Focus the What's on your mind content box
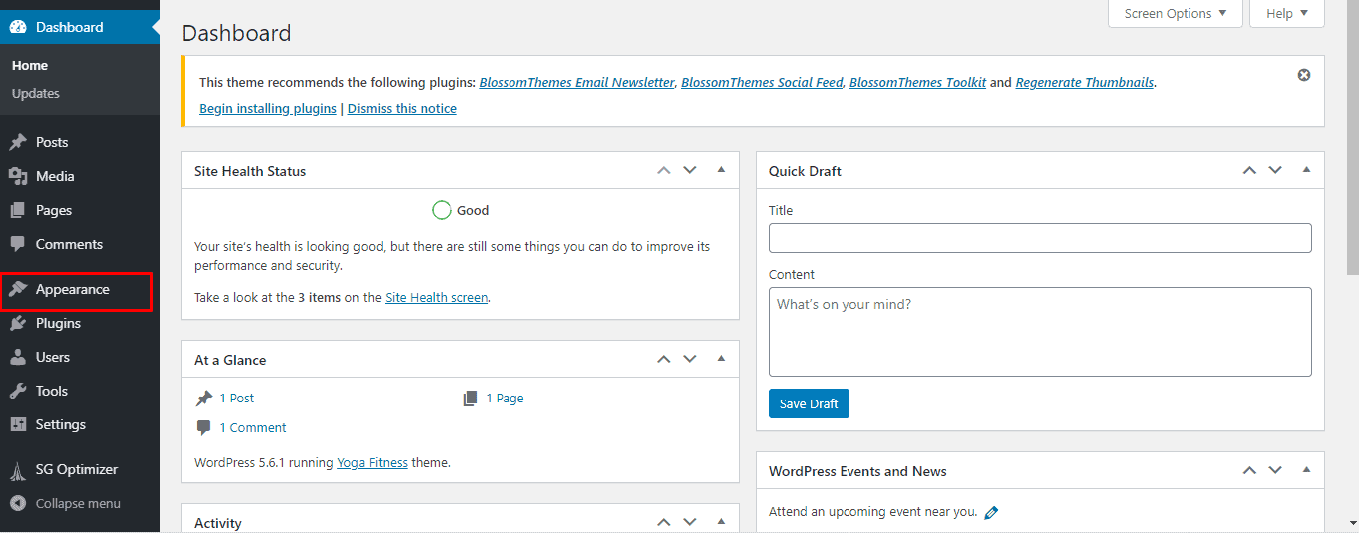Screen dimensions: 1359x533 tap(1040, 332)
